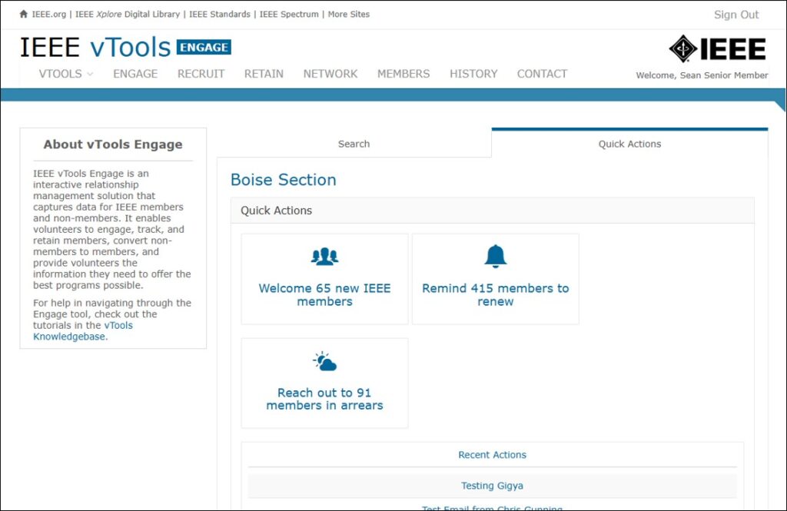The image size is (787, 511).
Task: Open the CONTACT menu item
Action: (542, 74)
